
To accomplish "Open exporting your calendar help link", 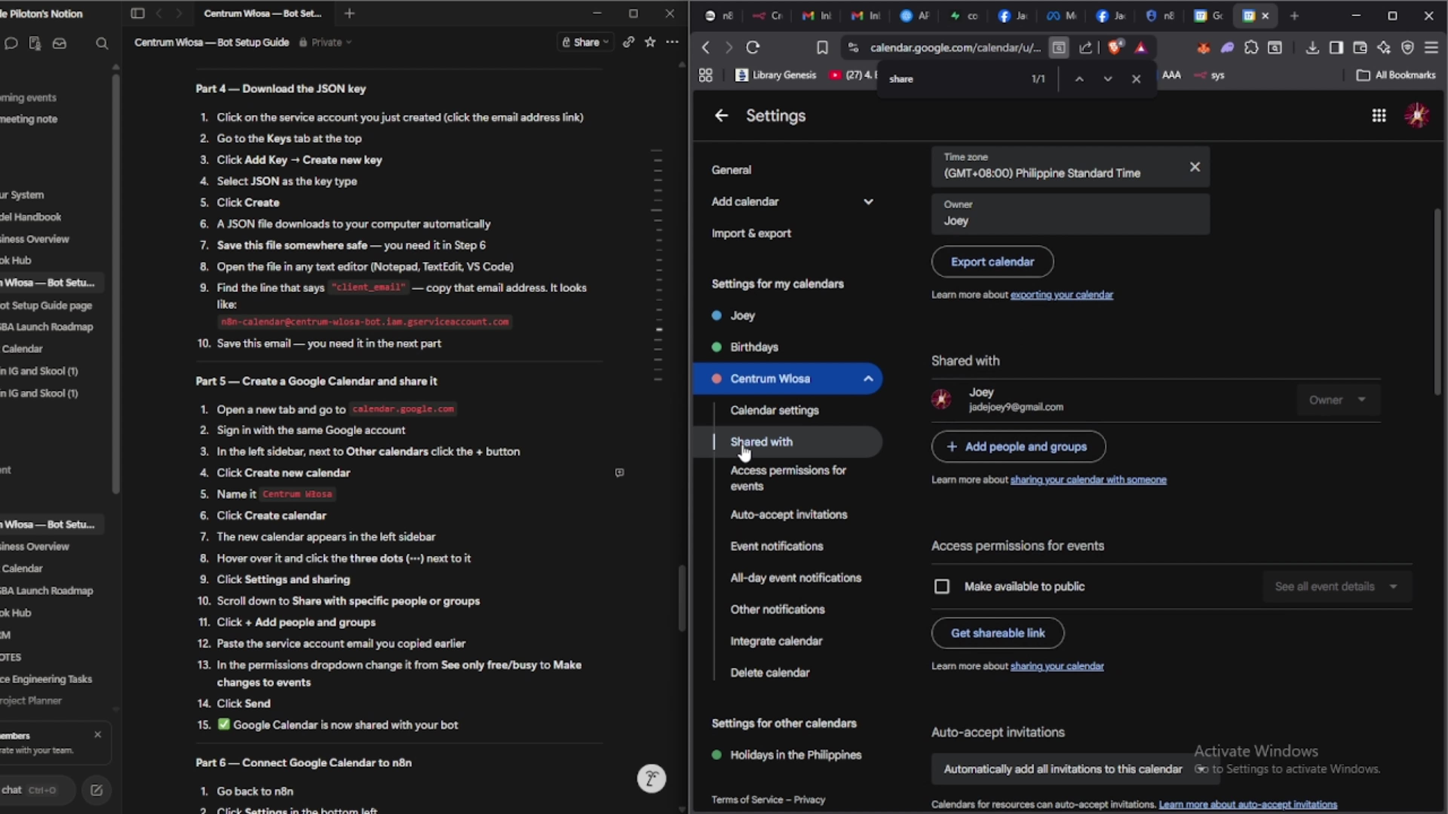I will [1061, 295].
